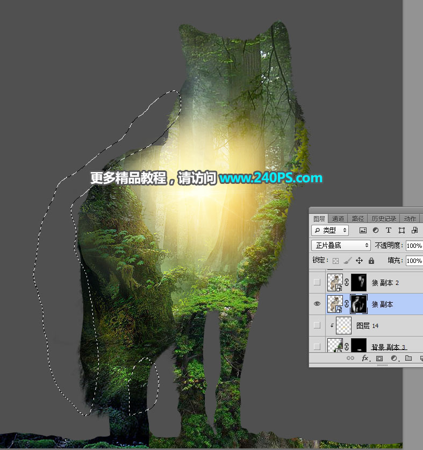
Task: Show 图层 14 layer visibility
Action: [317, 325]
